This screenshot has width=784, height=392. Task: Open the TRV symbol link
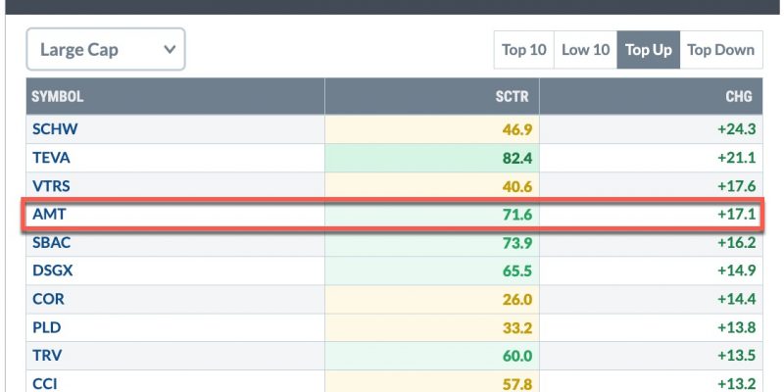point(47,356)
